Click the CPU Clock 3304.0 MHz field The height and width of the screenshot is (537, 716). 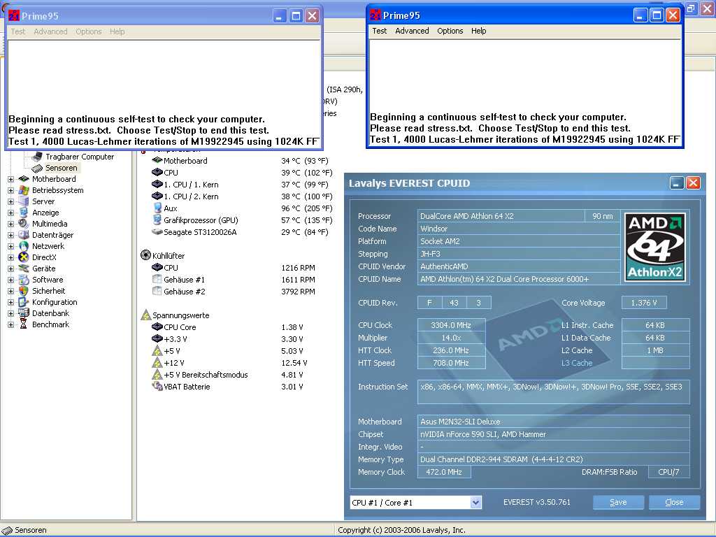point(451,325)
